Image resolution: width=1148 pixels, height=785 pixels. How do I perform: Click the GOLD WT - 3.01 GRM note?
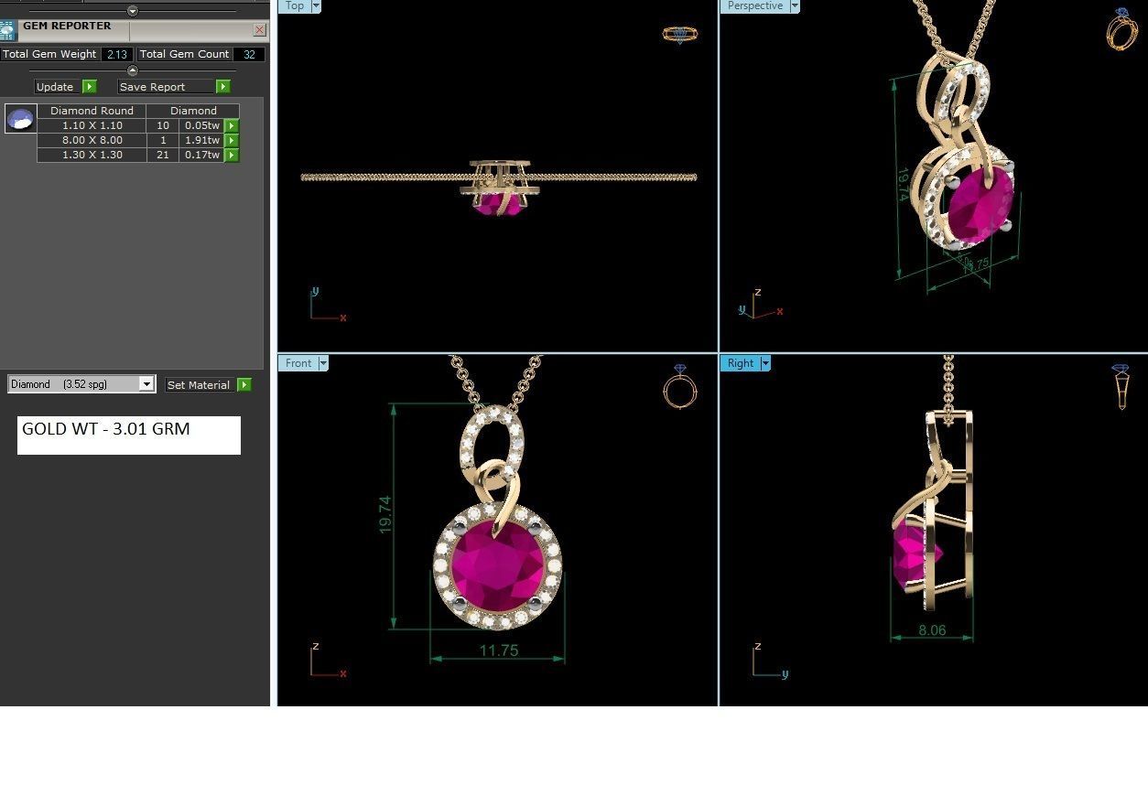coord(128,435)
